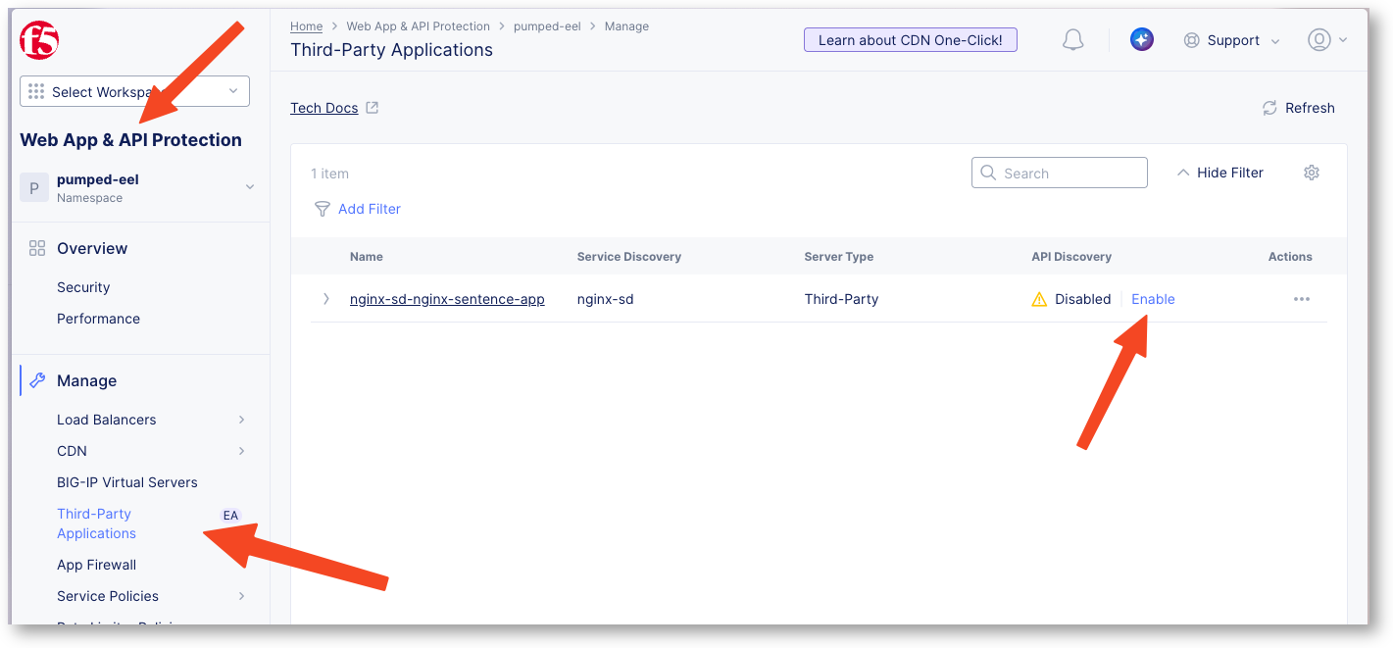This screenshot has width=1393, height=648.
Task: Open the nginx-sd-nginx-sentence-app link
Action: click(447, 299)
